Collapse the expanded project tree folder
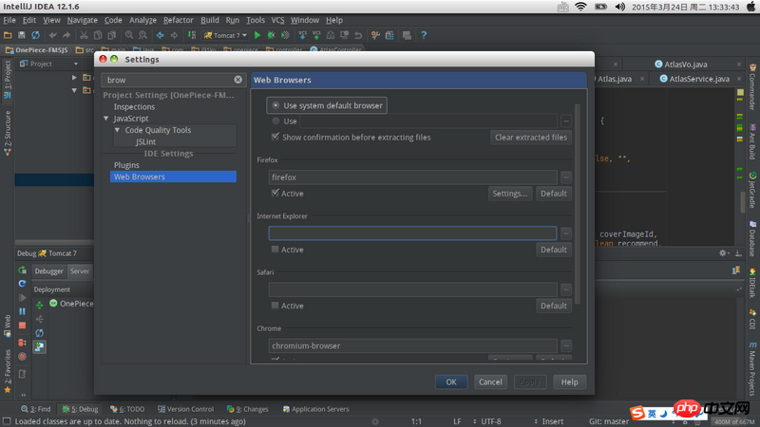Viewport: 760px width, 427px height. point(74,90)
